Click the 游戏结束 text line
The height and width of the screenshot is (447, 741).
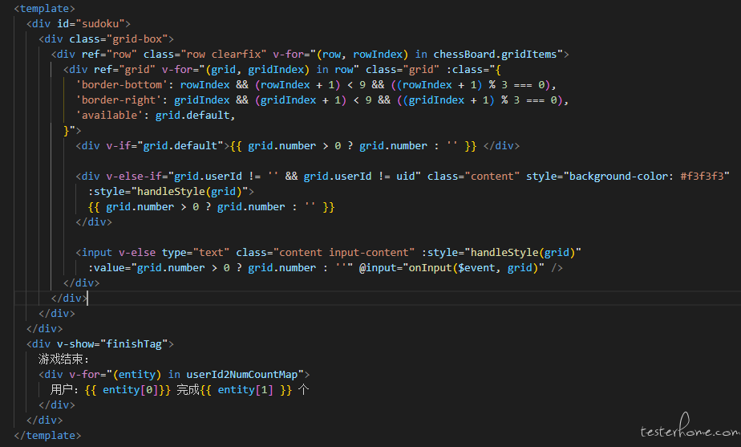[x=63, y=359]
